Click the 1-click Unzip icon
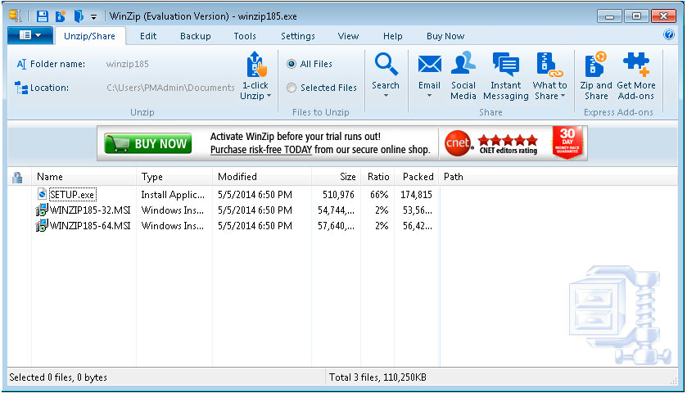Viewport: 687px width, 393px height. click(x=256, y=65)
